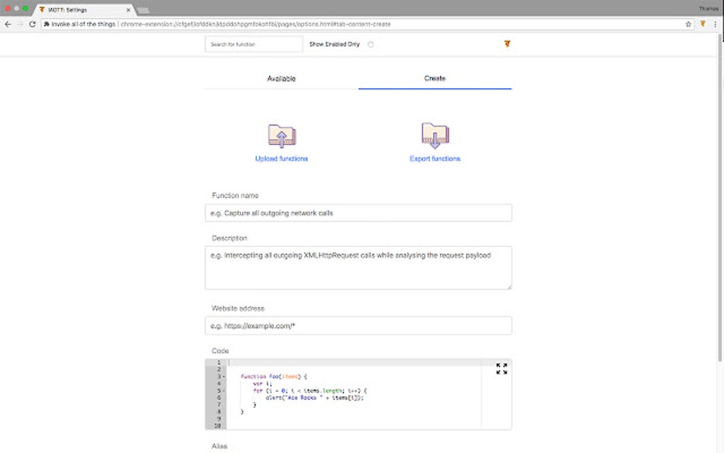Open Chrome's three-dot menu

713,23
